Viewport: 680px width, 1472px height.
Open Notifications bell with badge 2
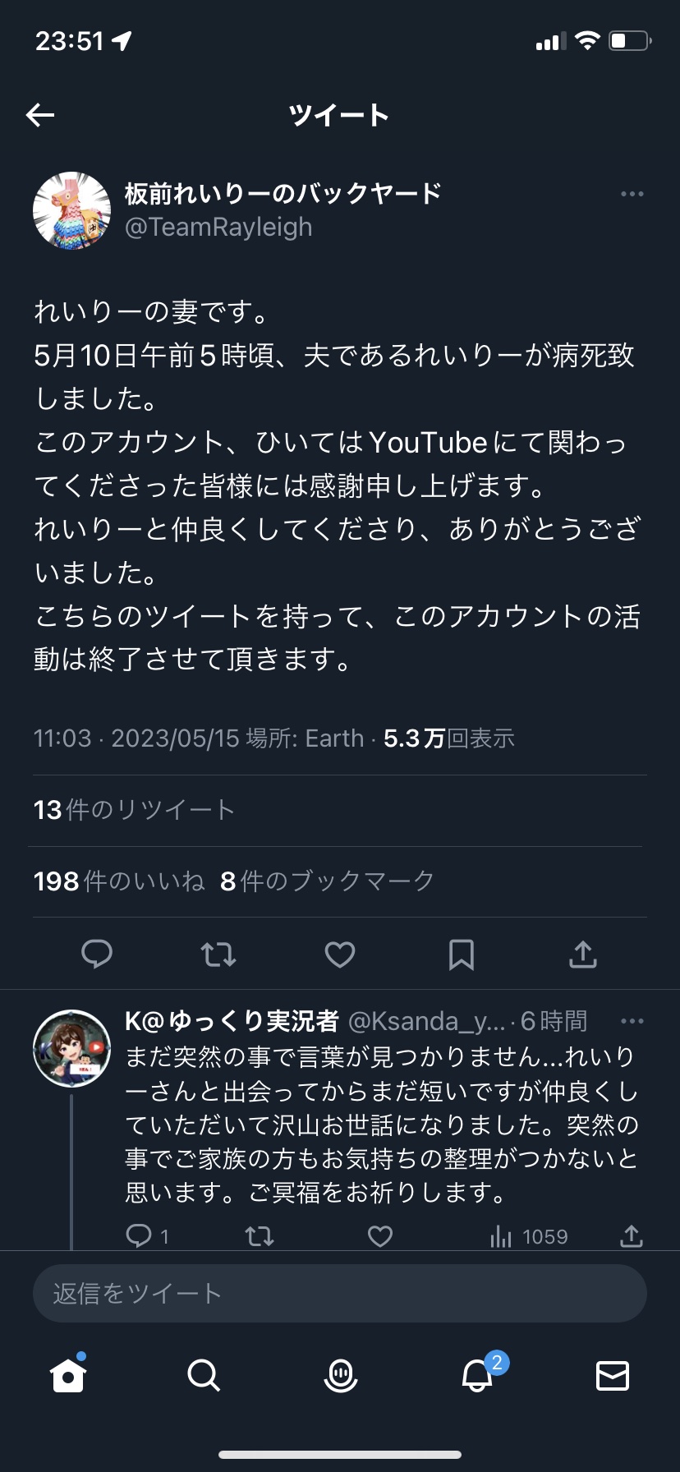click(477, 1375)
